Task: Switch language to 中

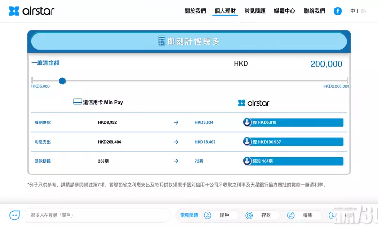Action: 353,11
